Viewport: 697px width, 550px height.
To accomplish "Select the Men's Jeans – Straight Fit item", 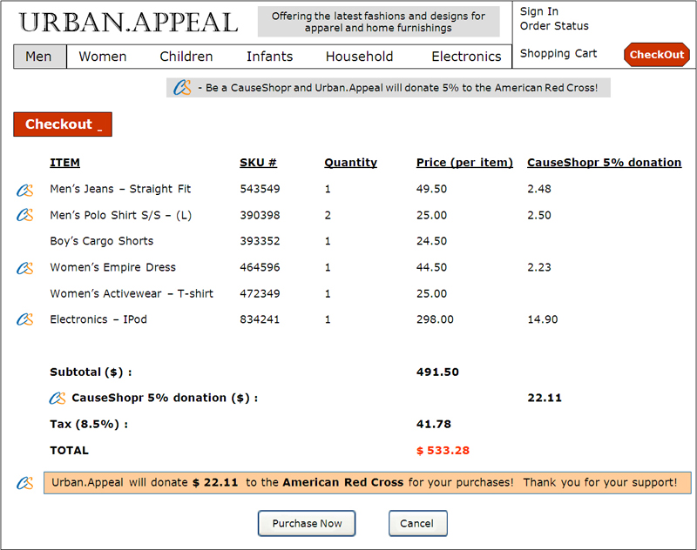I will (x=120, y=189).
